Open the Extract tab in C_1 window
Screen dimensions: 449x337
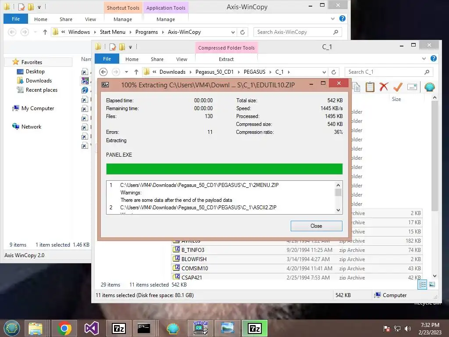point(226,59)
